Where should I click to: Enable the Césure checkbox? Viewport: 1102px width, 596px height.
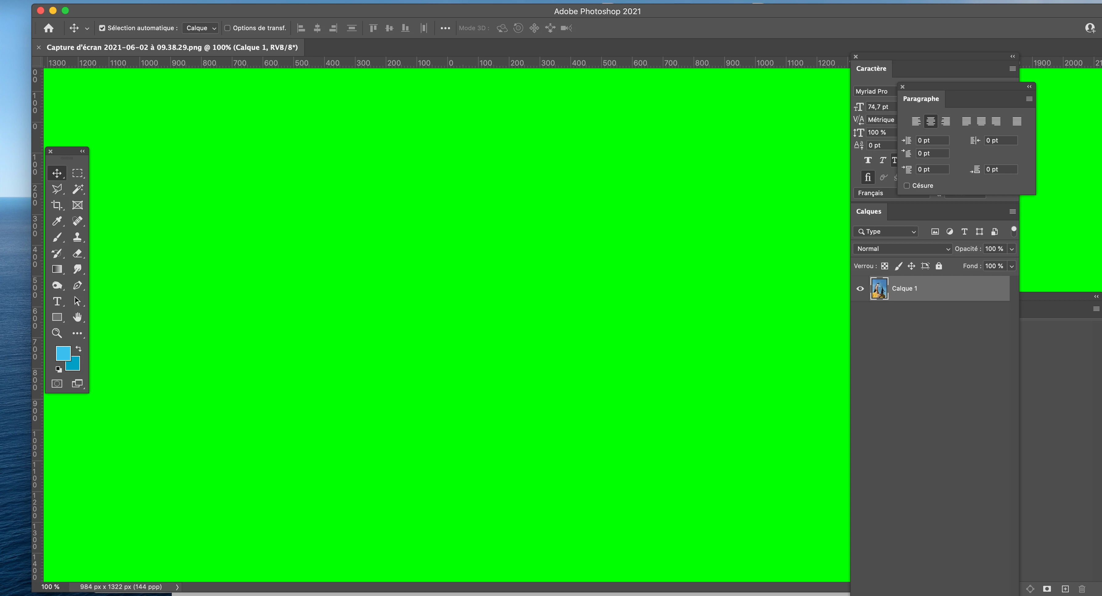(907, 186)
